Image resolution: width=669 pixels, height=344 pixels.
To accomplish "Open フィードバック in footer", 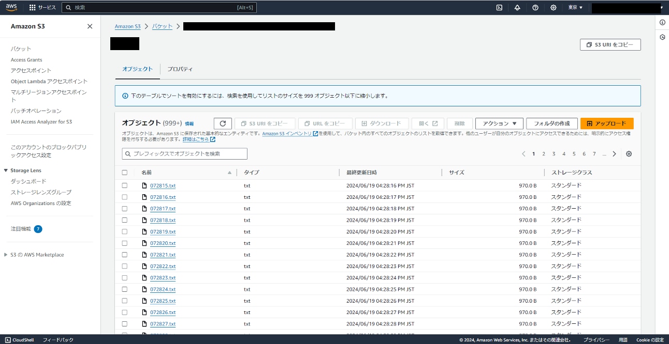I will [x=58, y=340].
